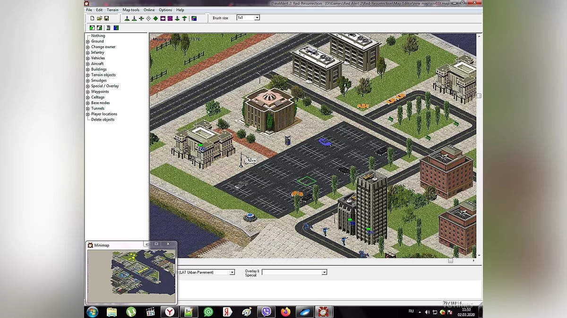Click the blue and green square icon in second toolbar row
The image size is (567, 318).
[116, 28]
